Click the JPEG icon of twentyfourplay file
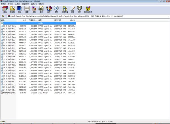 (2, 93)
